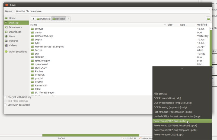Select the NMKRV folder
Screen dimensions: 217x140
point(120,57)
